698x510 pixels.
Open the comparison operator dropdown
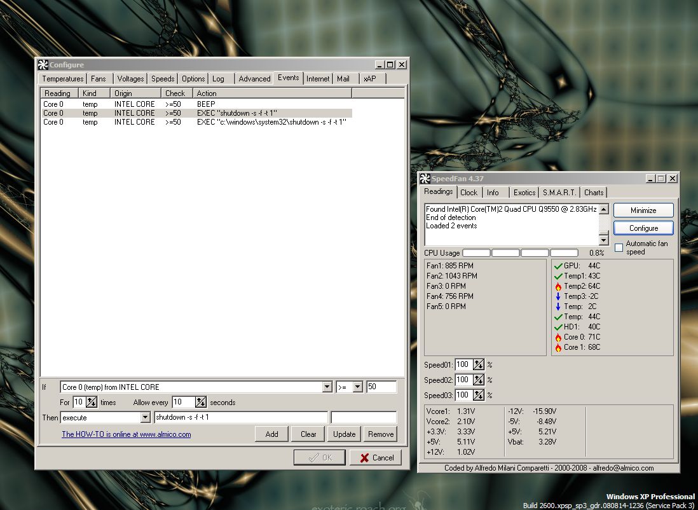pyautogui.click(x=358, y=387)
